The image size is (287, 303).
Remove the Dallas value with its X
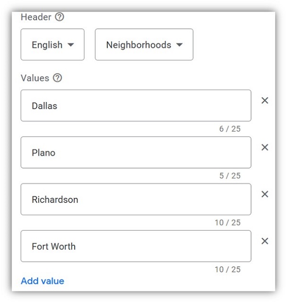[x=265, y=101]
